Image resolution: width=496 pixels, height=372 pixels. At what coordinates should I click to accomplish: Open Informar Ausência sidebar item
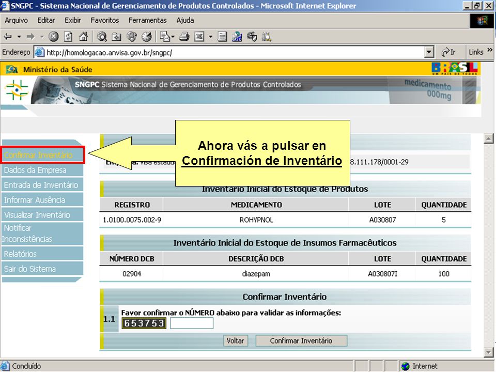43,199
